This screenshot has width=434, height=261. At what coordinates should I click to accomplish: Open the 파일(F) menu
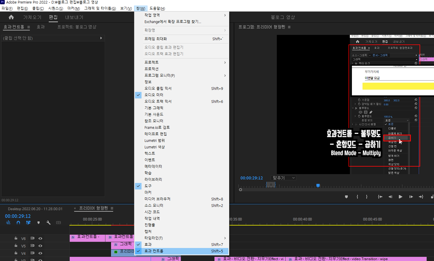tap(7, 8)
